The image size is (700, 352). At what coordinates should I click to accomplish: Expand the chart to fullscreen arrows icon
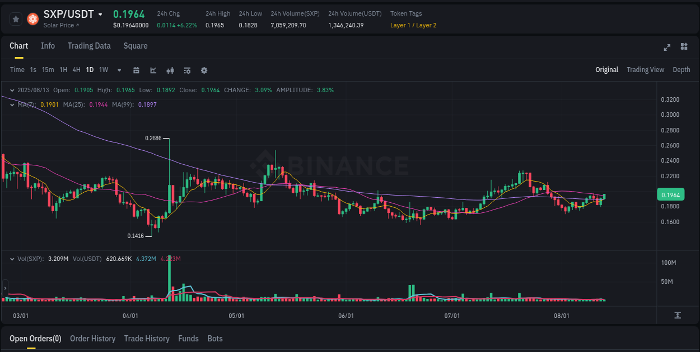pos(666,47)
